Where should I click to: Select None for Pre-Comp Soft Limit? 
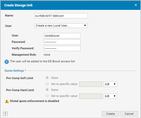[x=47, y=78]
